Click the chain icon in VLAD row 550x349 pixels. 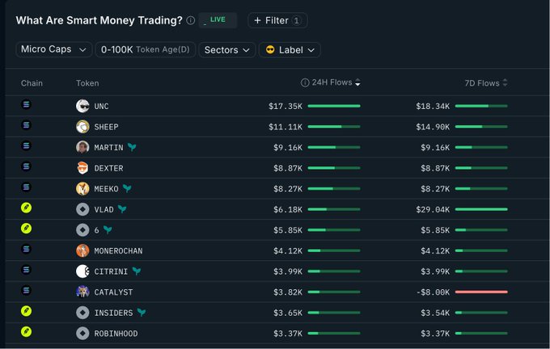pos(27,208)
